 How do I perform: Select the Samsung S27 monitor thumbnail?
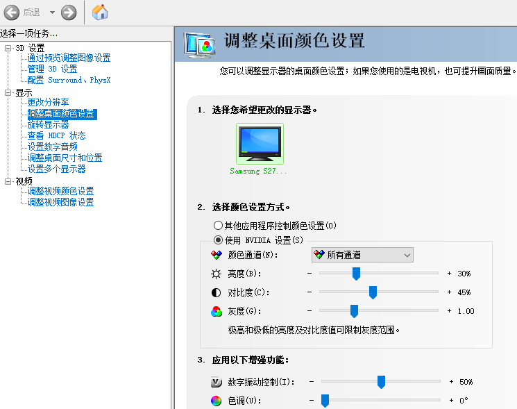(x=260, y=144)
